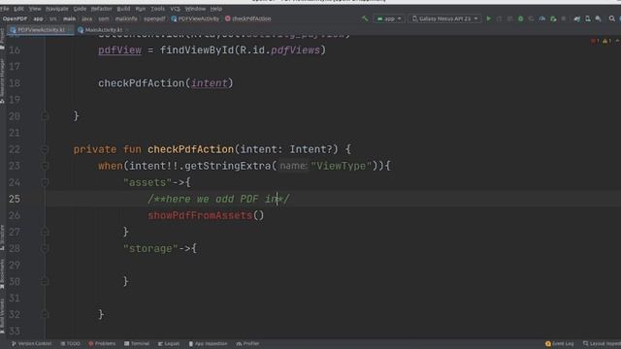The width and height of the screenshot is (621, 349).
Task: Open Resource Manager side panel
Action: pos(2,81)
